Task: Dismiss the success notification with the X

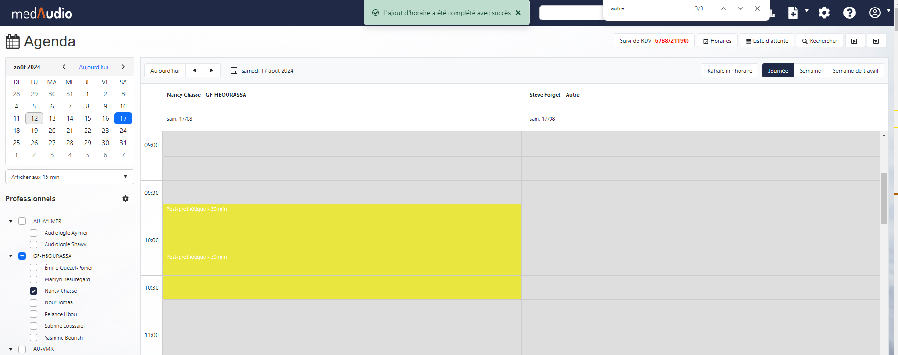Action: pyautogui.click(x=518, y=13)
